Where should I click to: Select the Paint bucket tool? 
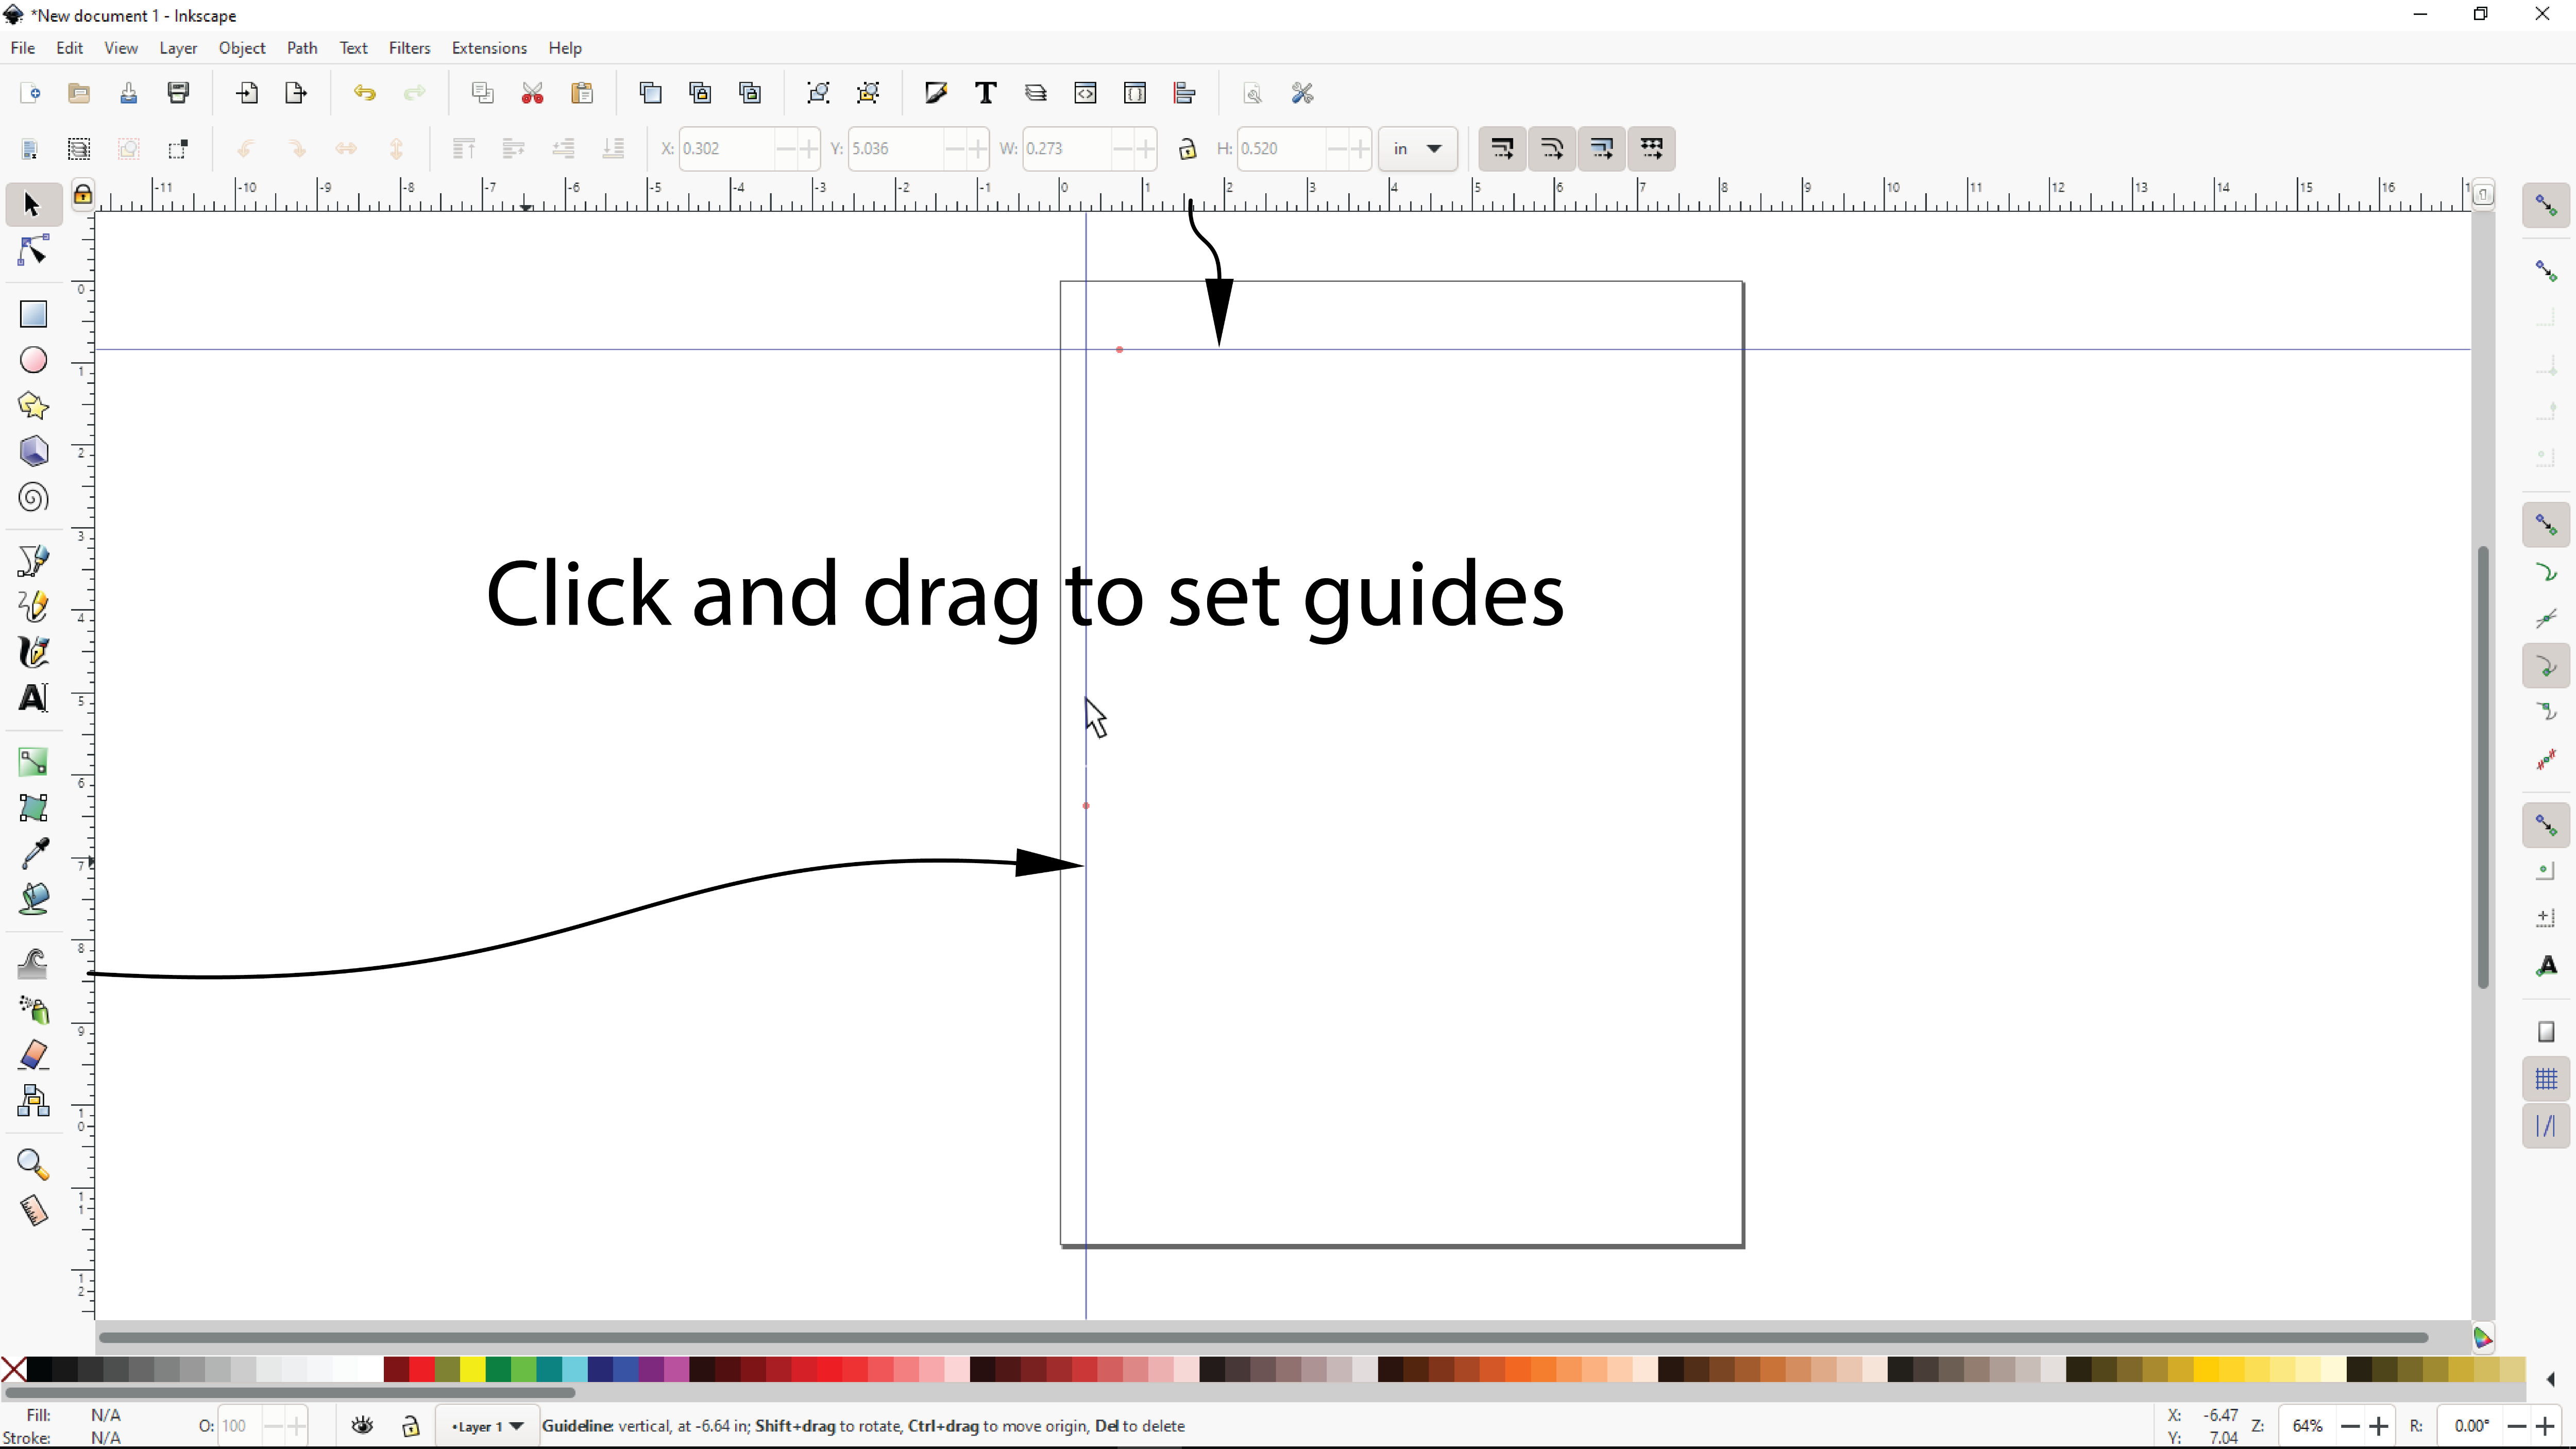coord(33,900)
